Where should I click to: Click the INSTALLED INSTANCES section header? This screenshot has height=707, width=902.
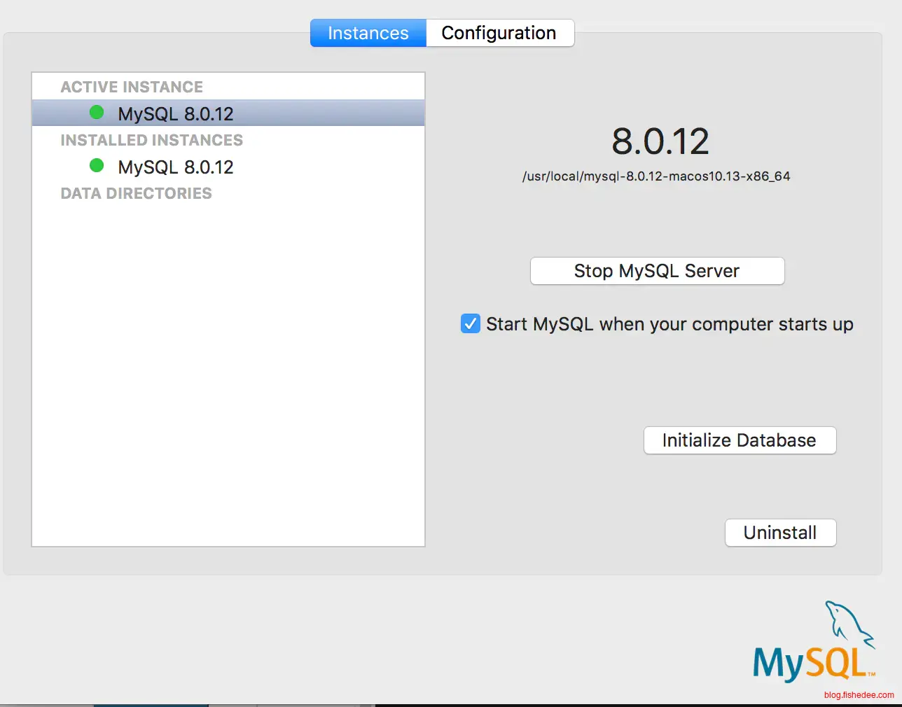coord(151,140)
